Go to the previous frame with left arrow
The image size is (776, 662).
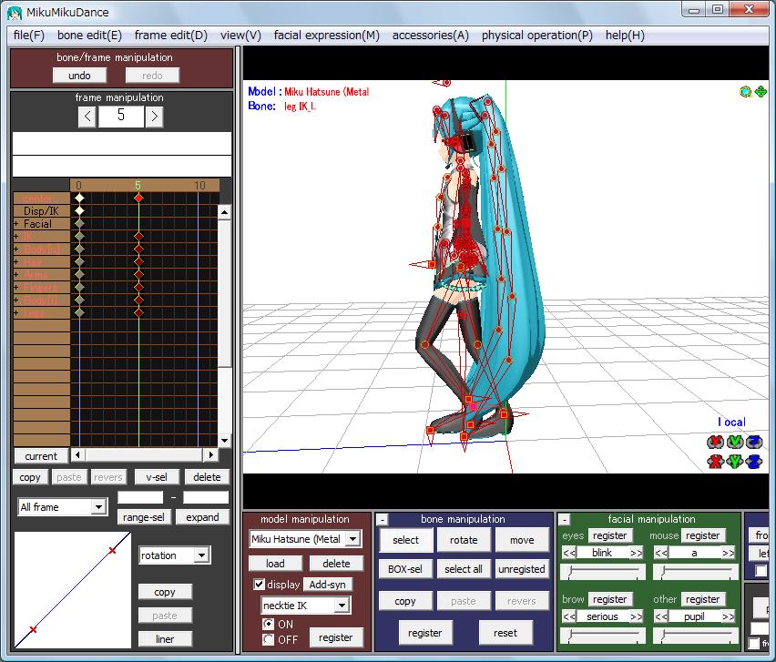coord(87,117)
